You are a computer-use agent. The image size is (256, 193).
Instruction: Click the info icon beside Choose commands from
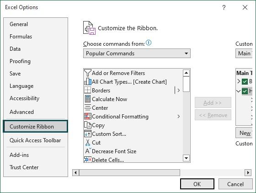(149, 43)
